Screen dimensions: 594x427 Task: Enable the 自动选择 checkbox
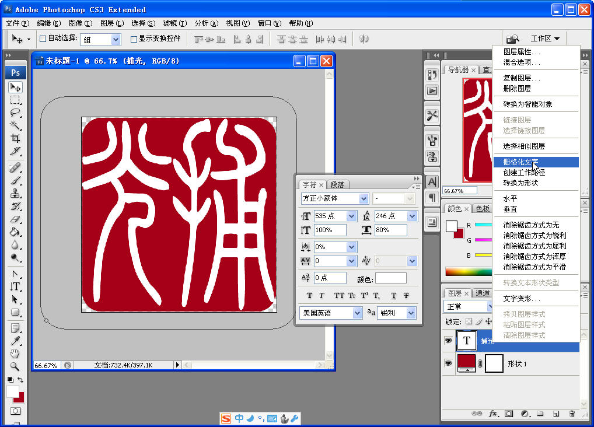[42, 39]
